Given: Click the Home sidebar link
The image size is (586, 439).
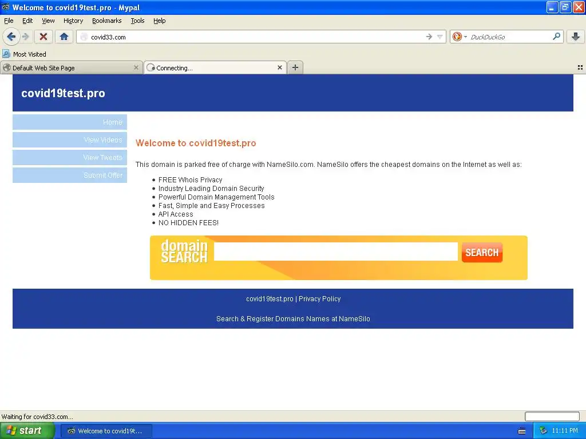Looking at the screenshot, I should (x=70, y=122).
